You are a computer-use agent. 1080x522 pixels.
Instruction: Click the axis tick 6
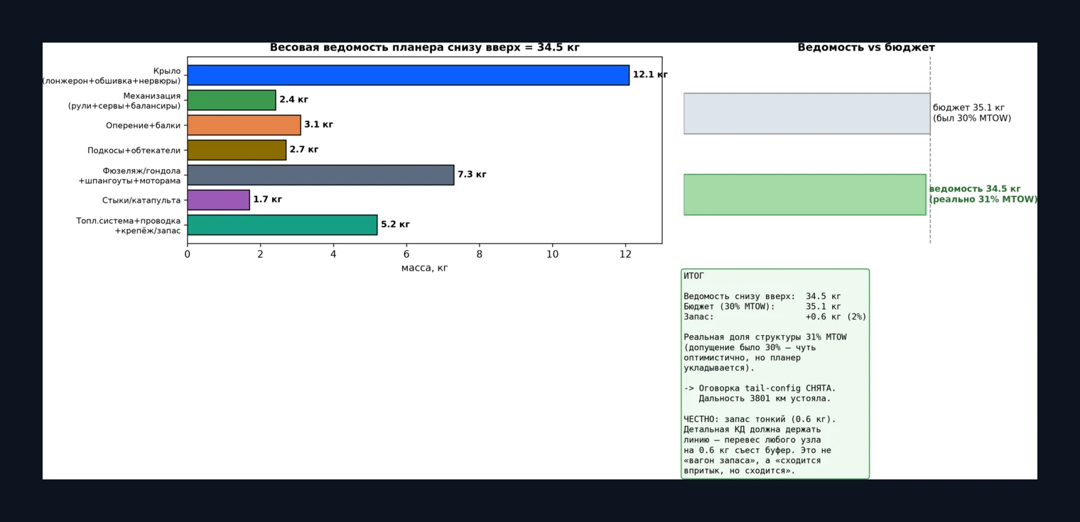pos(406,254)
